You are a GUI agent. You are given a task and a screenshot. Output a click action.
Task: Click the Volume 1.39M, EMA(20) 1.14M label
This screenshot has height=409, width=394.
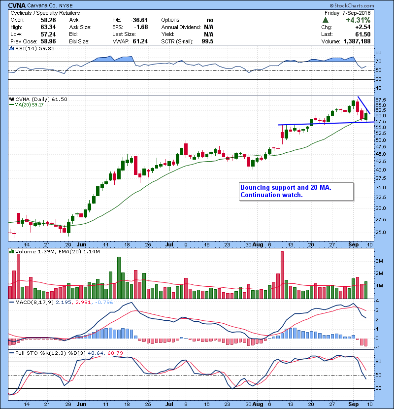coord(57,252)
